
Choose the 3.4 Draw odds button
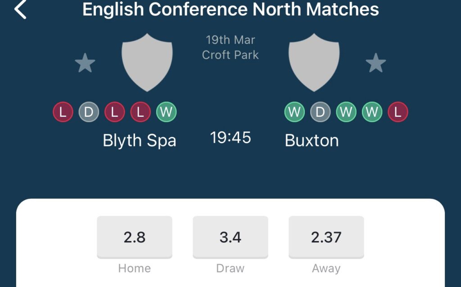[x=230, y=237]
